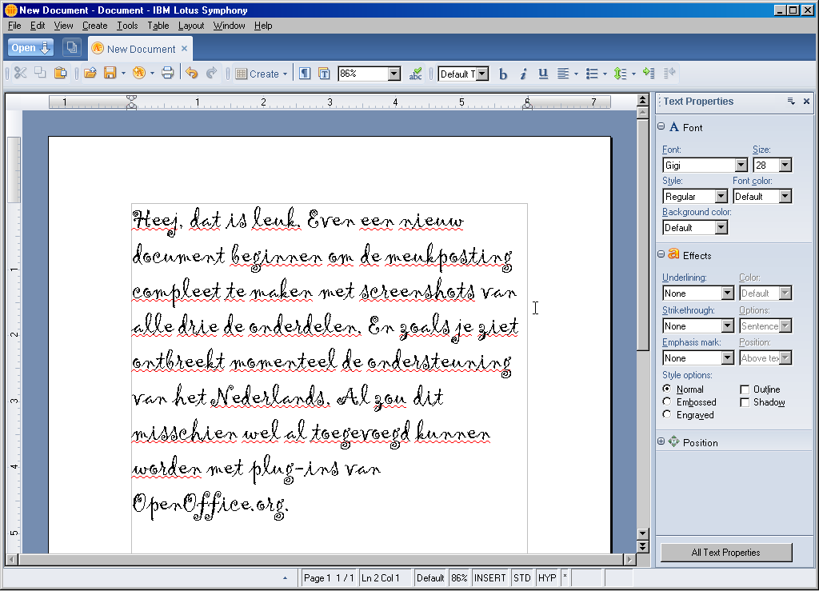Open the Emphasis mark dropdown
The width and height of the screenshot is (819, 591).
tap(728, 357)
